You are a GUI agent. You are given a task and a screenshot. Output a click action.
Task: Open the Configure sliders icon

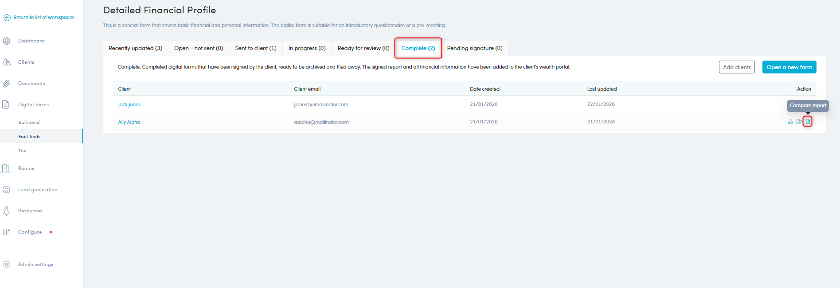[7, 232]
